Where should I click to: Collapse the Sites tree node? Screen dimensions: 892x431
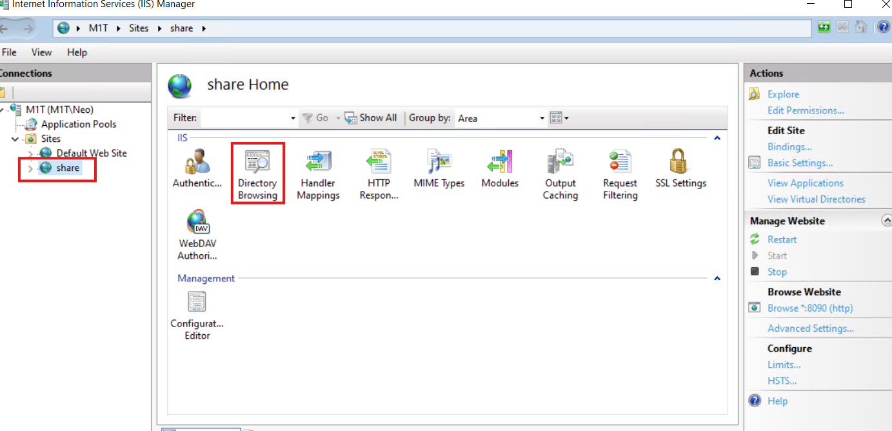click(x=15, y=139)
